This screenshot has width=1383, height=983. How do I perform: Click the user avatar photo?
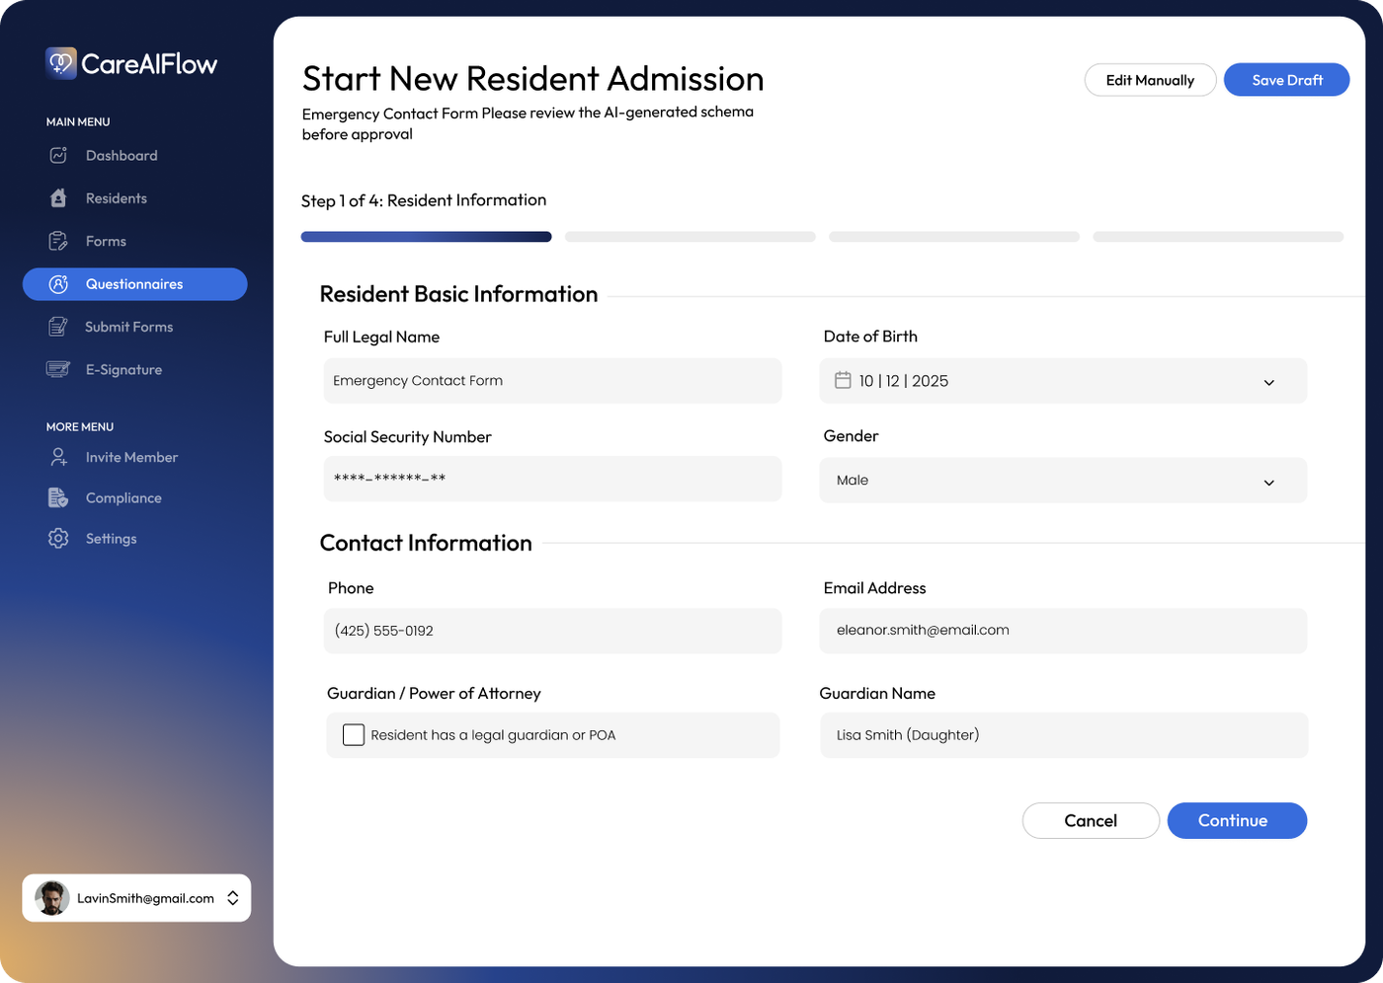[x=52, y=898]
